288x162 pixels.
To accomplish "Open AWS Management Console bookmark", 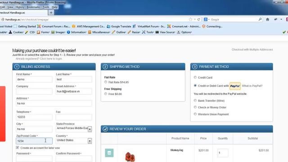I will coord(89,26).
